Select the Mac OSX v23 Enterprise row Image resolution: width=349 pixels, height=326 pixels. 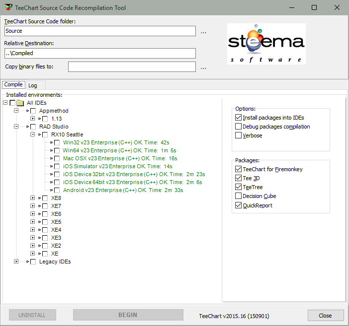coord(120,158)
